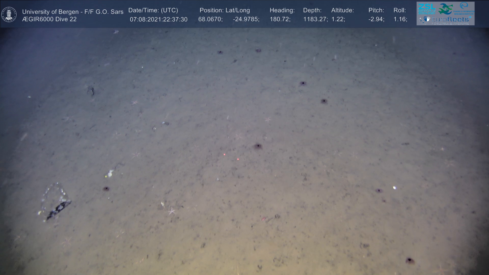Click the roll value 1.16
The height and width of the screenshot is (275, 489).
coord(400,19)
